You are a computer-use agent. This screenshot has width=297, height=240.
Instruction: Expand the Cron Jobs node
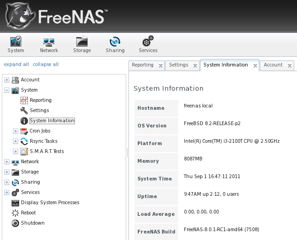pyautogui.click(x=15, y=131)
